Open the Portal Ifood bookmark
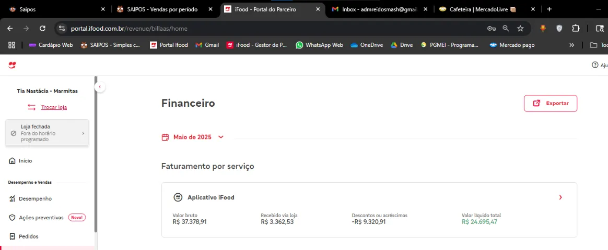This screenshot has height=250, width=608. pyautogui.click(x=169, y=45)
